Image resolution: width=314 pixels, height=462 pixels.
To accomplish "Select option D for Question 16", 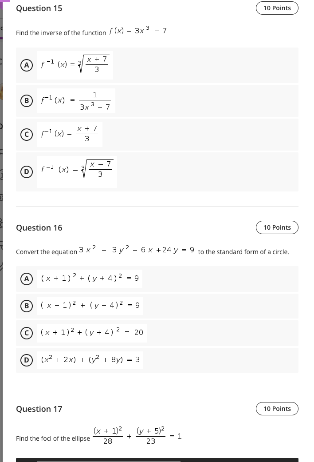I will coord(27,360).
